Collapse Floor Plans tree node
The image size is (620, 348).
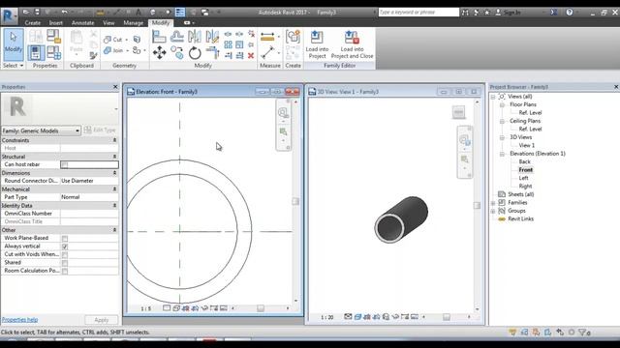[502, 104]
